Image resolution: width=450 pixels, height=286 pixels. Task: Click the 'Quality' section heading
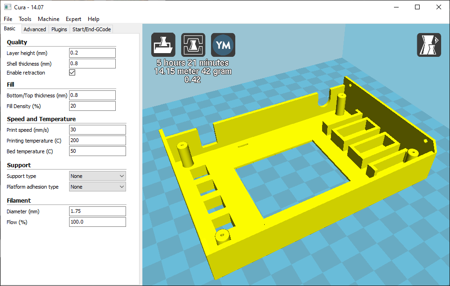click(x=17, y=42)
